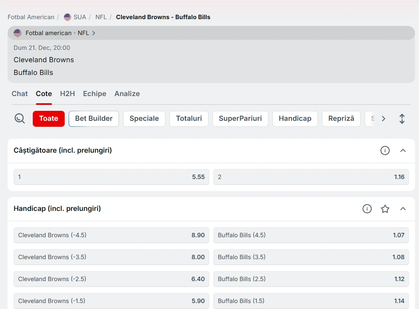Activate the SuperPariuri filter
This screenshot has width=419, height=309.
[240, 118]
